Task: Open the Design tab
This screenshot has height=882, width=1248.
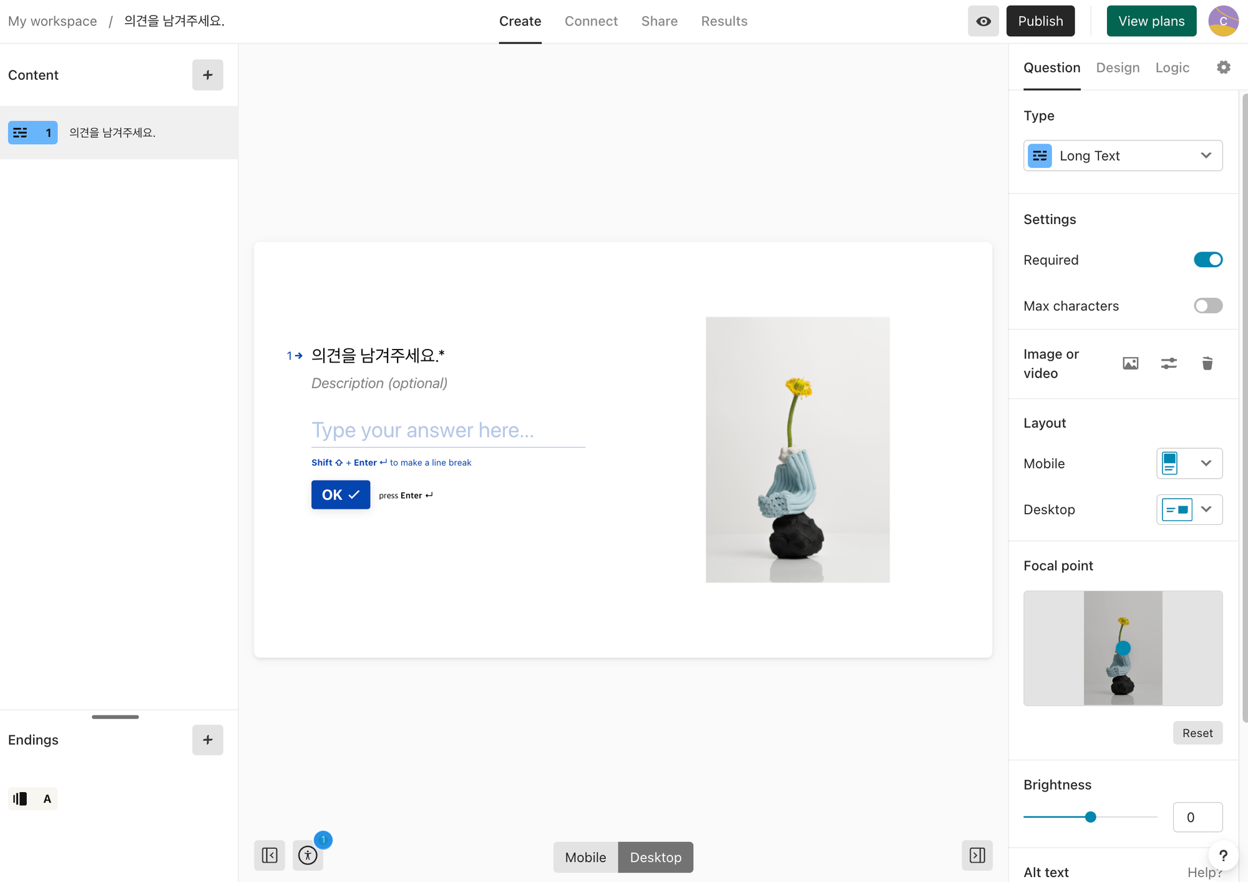Action: (1118, 67)
